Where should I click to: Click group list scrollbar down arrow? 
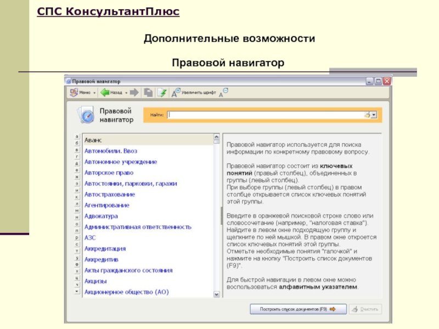(217, 294)
